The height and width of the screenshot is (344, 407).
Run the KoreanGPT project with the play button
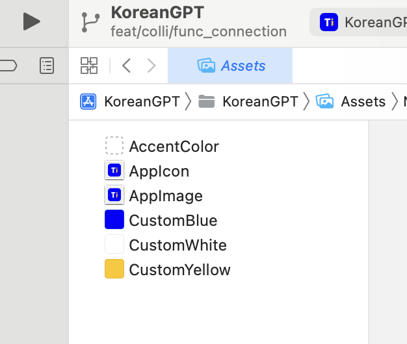(31, 21)
